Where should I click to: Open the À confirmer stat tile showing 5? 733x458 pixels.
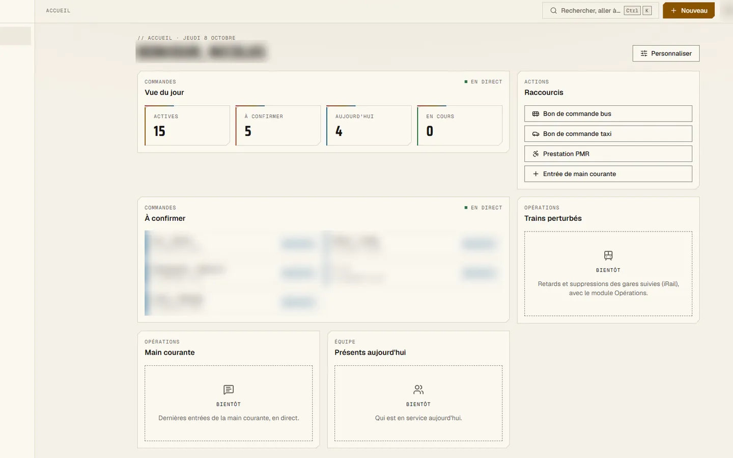click(278, 126)
